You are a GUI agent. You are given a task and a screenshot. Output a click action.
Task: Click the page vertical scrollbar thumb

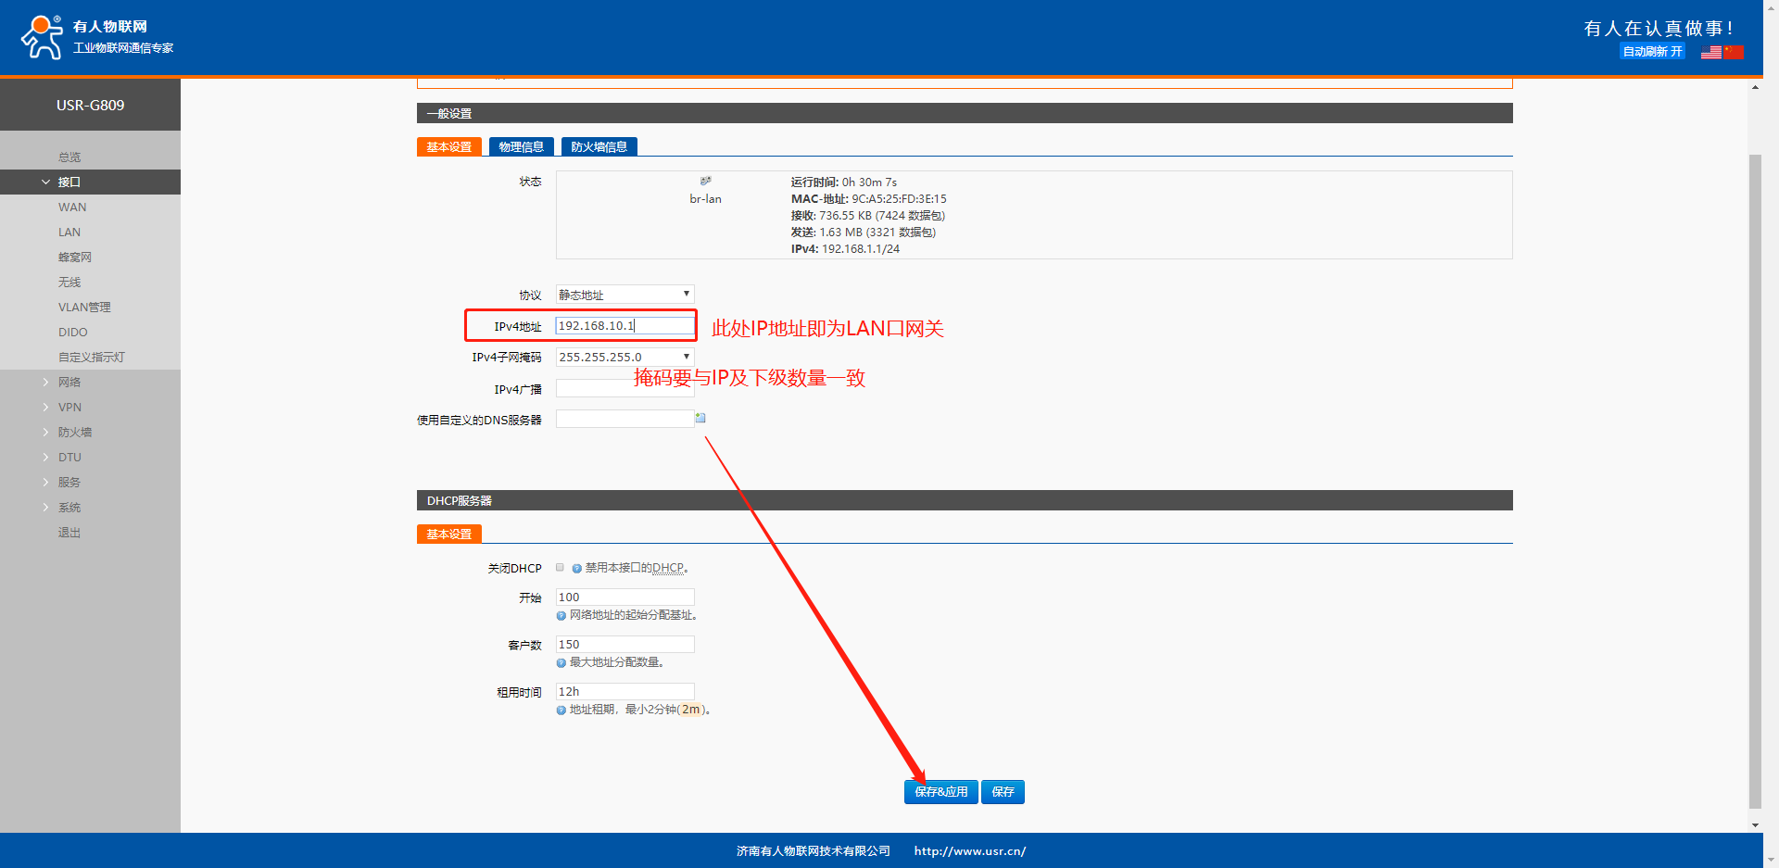pyautogui.click(x=1755, y=482)
